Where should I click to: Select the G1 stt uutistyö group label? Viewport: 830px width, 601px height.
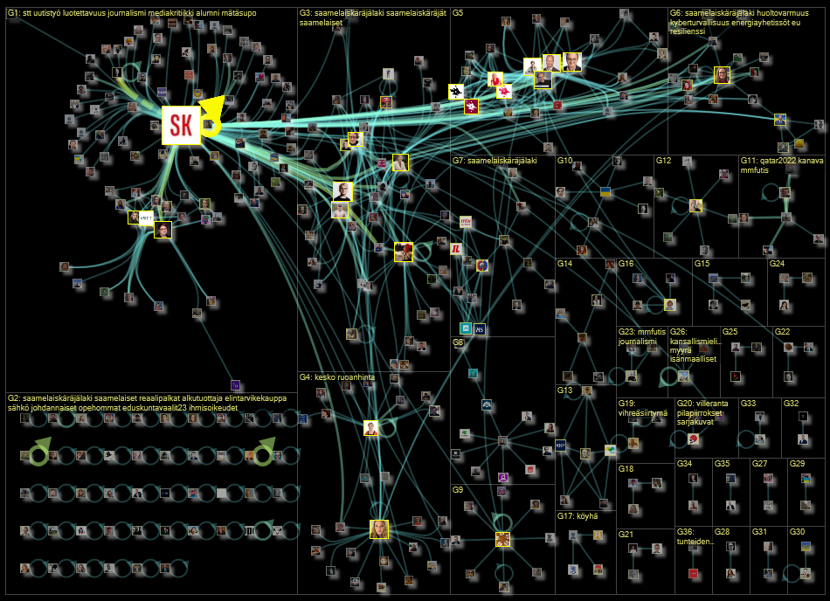(132, 13)
